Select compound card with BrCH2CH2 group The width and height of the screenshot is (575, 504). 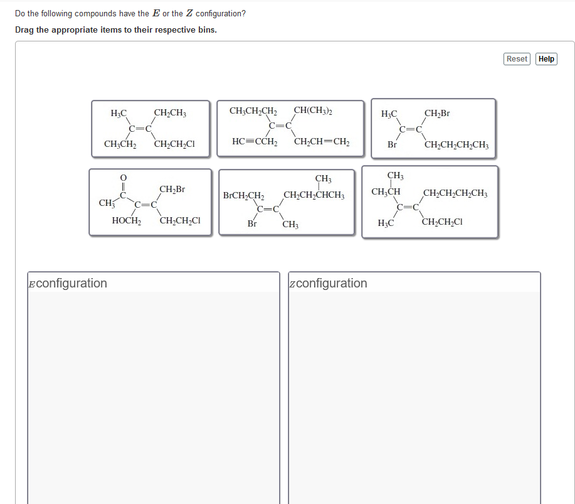point(287,202)
